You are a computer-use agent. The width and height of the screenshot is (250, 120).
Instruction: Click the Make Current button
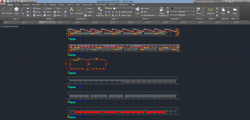125,12
